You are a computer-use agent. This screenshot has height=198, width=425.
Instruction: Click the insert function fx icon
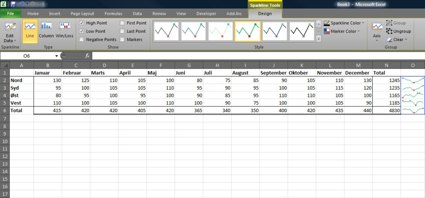tap(87, 56)
